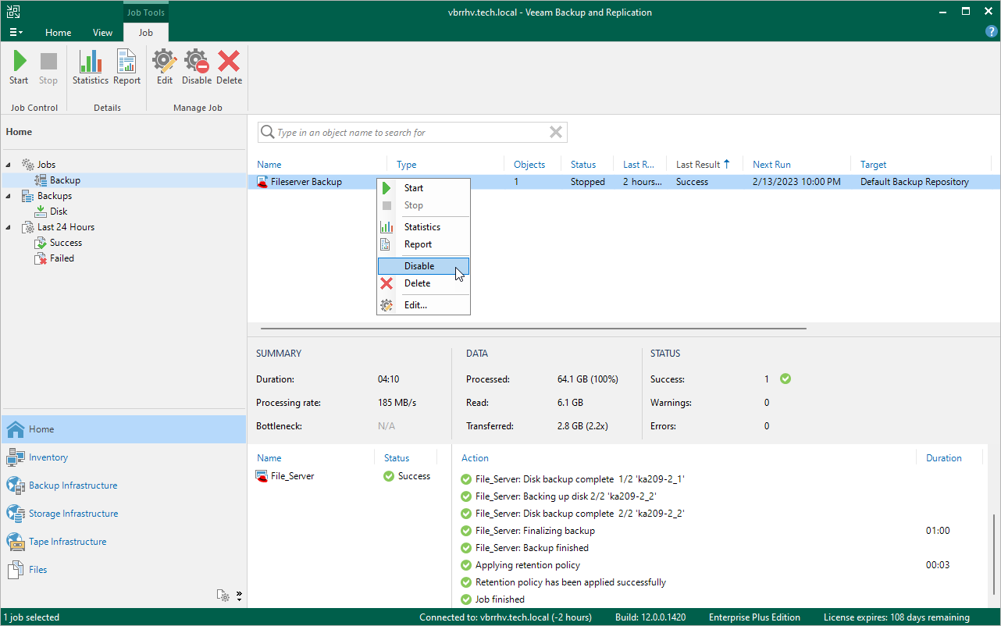This screenshot has width=1001, height=626.
Task: Select the Fileserver Backup job row
Action: click(x=624, y=182)
